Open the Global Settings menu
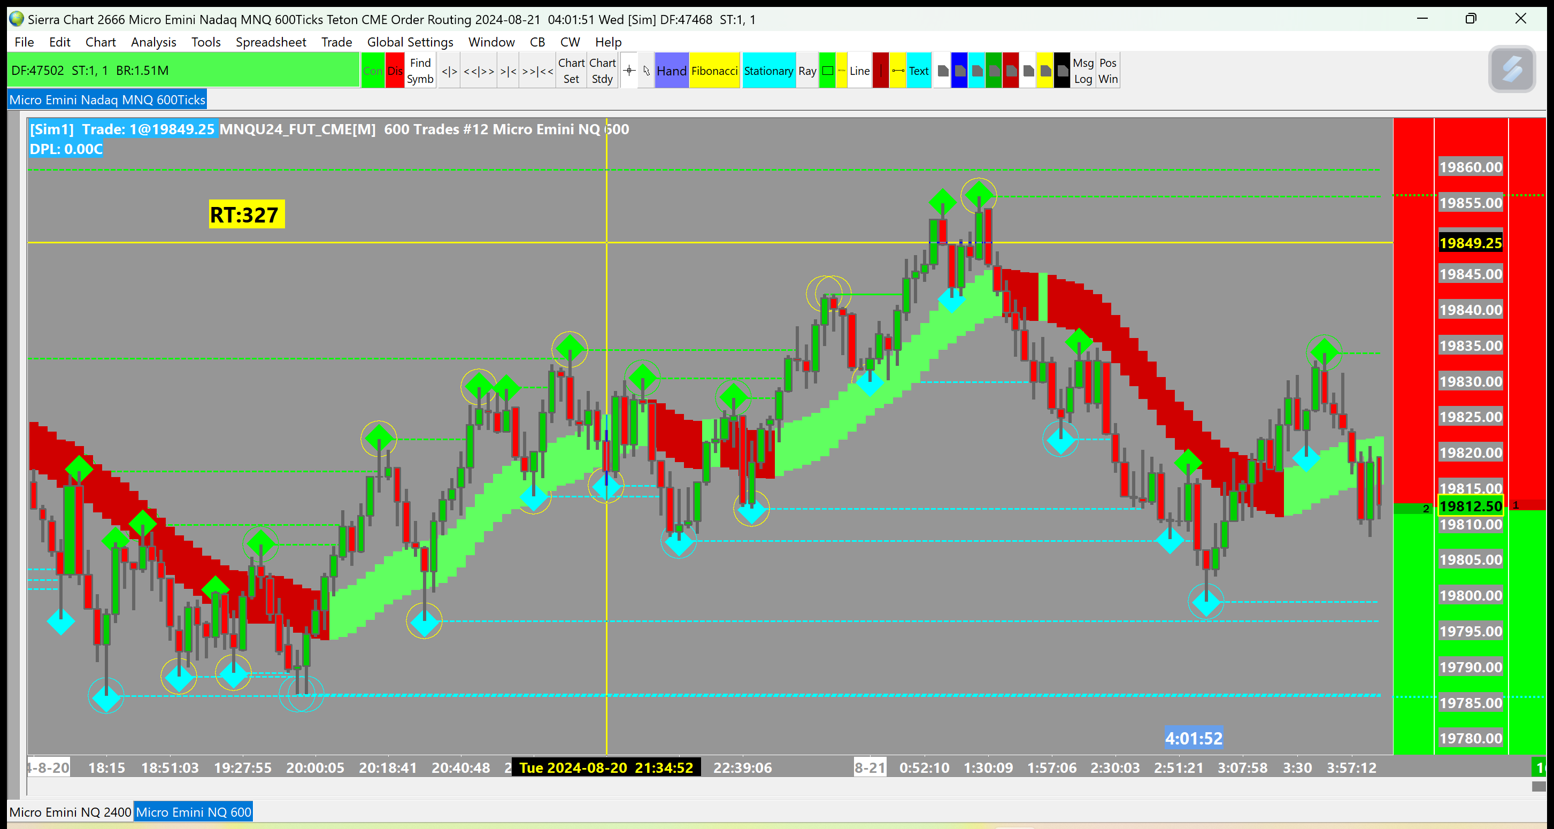Screen dimensions: 1554x829 [410, 42]
